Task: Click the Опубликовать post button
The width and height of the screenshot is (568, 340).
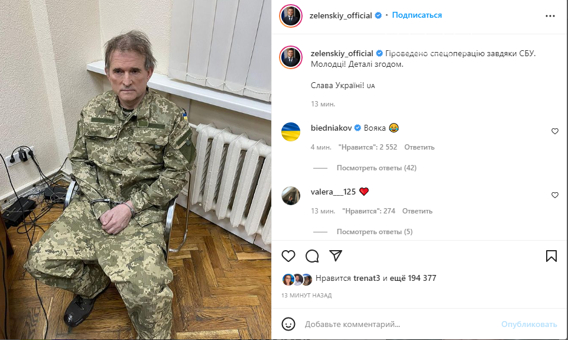Action: 529,324
